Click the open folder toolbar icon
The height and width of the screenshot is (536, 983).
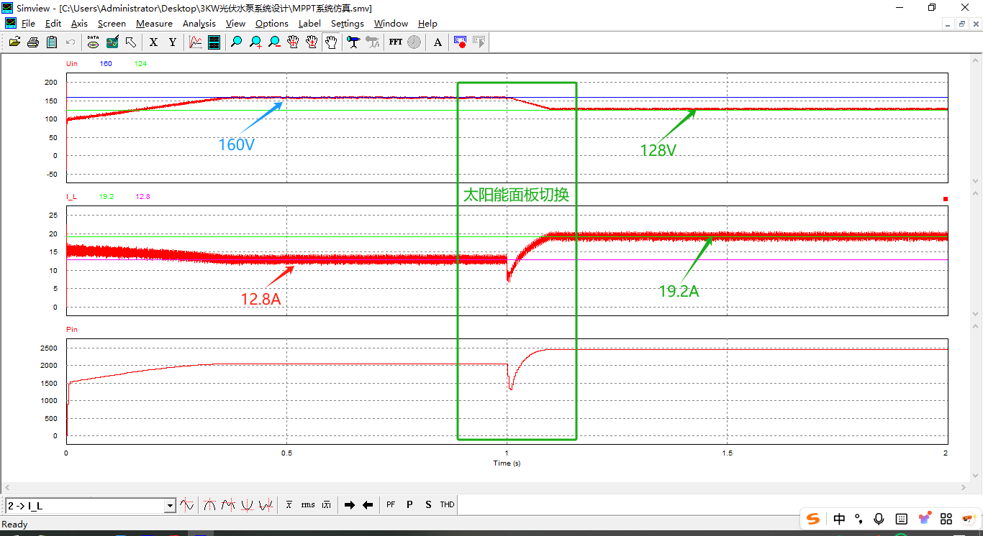click(x=14, y=42)
